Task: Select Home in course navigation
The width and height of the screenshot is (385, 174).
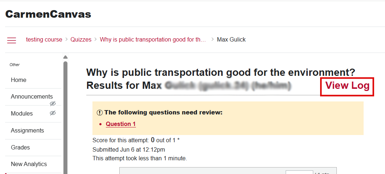Action: (18, 80)
